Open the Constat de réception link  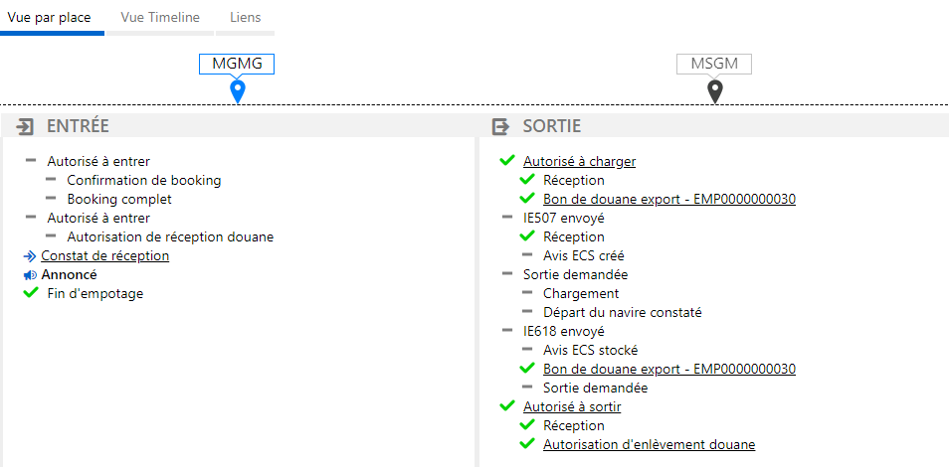click(104, 255)
